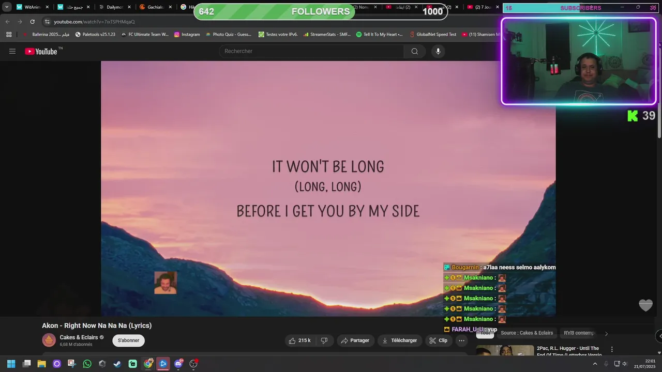The image size is (662, 372).
Task: Open the Instagram bookmark
Action: point(187,35)
